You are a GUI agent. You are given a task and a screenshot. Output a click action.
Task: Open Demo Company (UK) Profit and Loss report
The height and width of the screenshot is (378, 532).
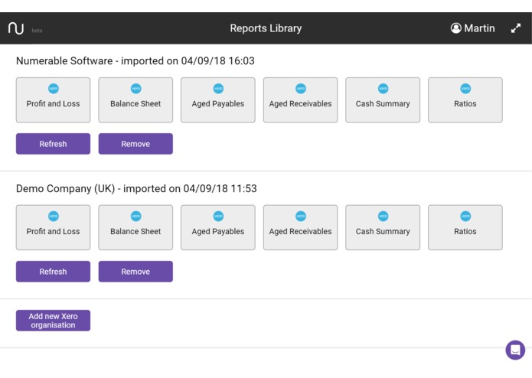pyautogui.click(x=53, y=227)
